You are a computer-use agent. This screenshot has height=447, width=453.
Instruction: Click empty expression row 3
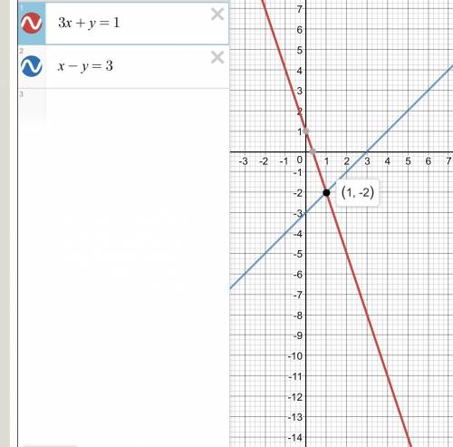click(x=123, y=109)
